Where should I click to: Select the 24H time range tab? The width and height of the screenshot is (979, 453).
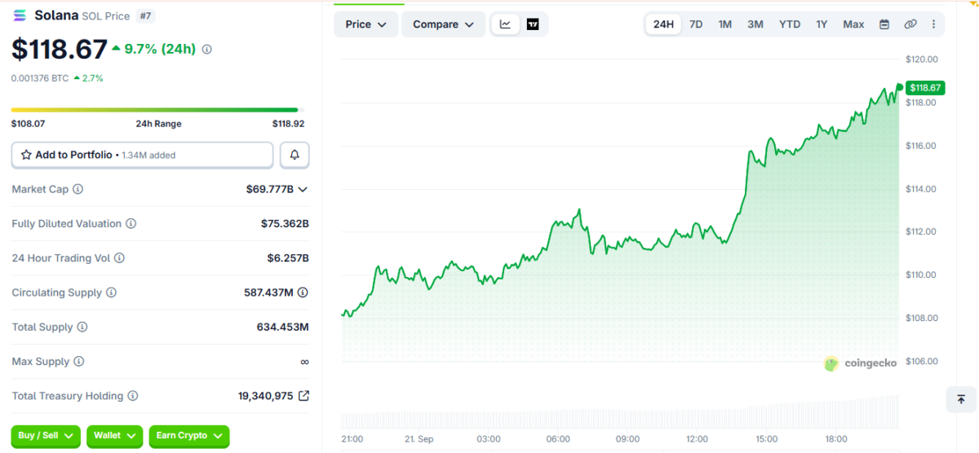tap(664, 24)
